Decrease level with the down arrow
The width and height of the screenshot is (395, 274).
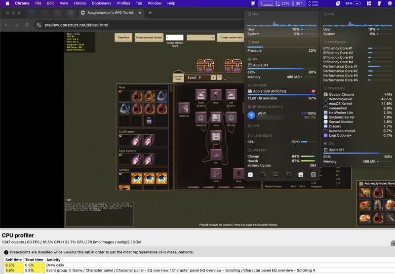[x=219, y=78]
